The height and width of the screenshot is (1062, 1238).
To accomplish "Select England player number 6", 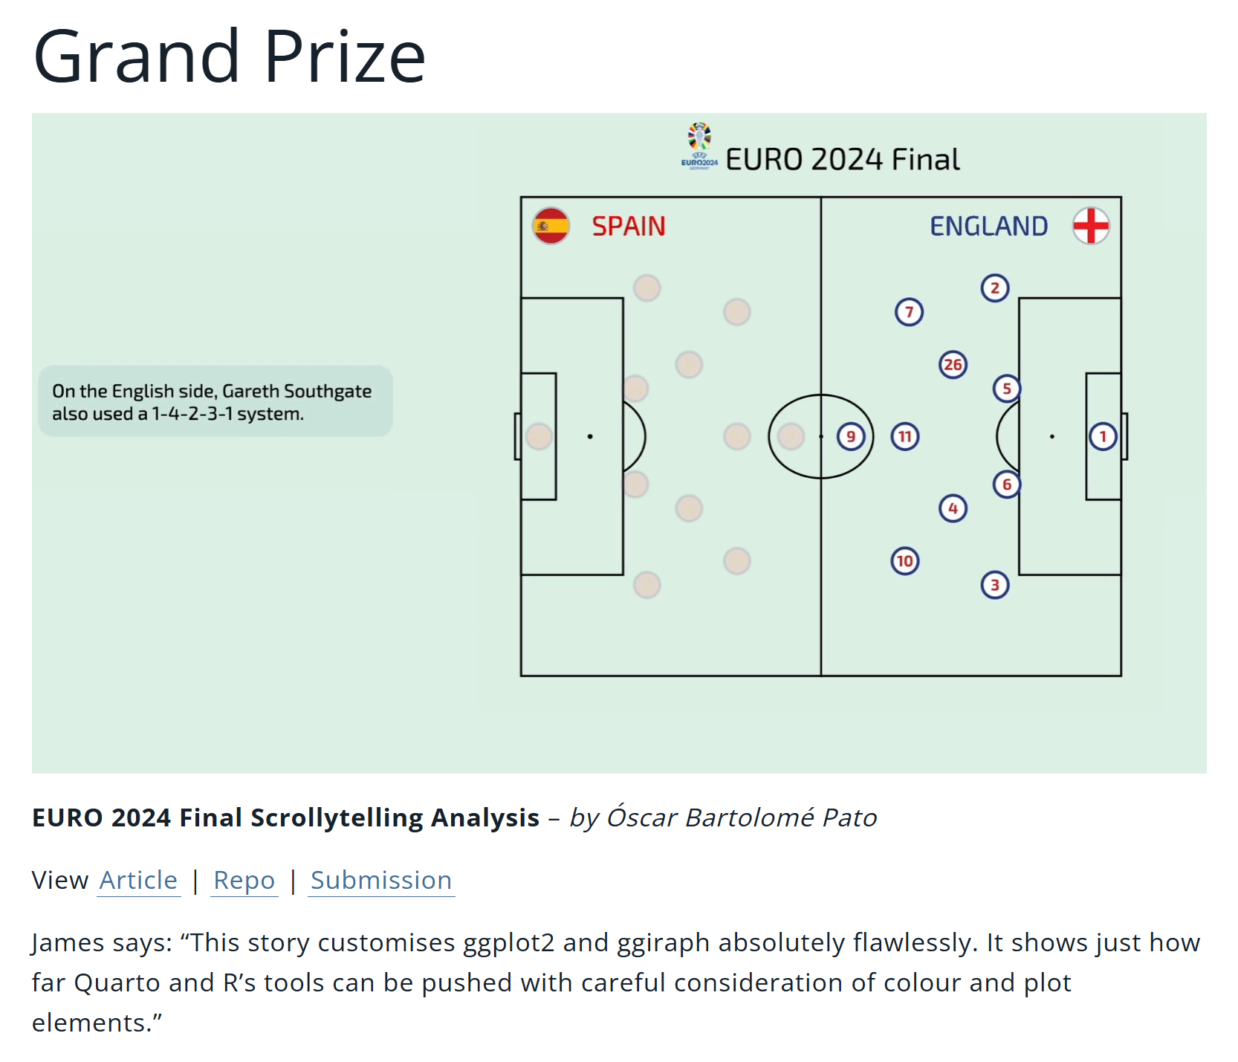I will coord(1007,485).
